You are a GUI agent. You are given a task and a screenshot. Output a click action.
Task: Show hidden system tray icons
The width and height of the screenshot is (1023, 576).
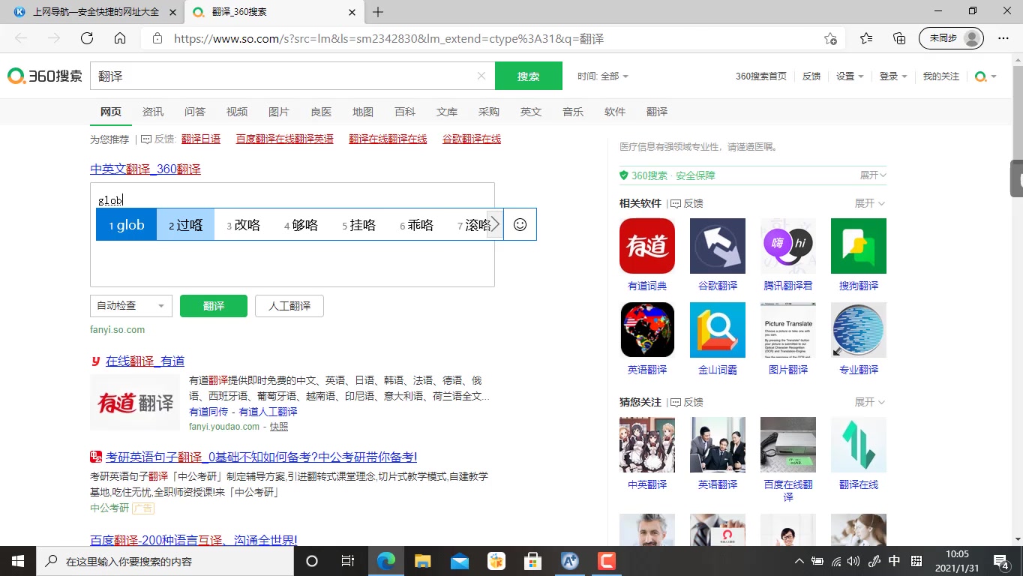[x=799, y=561]
